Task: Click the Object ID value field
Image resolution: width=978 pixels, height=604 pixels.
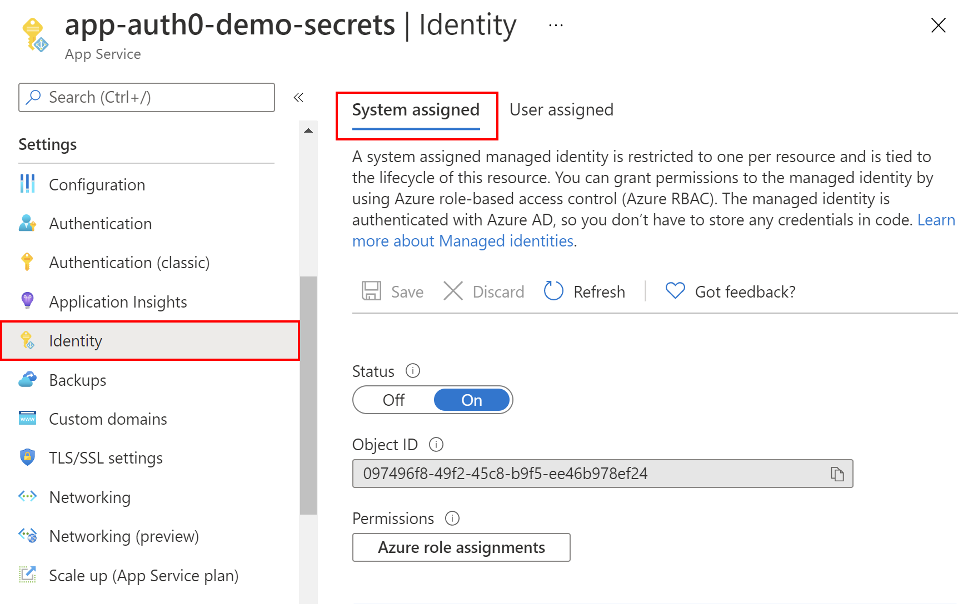Action: pyautogui.click(x=602, y=474)
